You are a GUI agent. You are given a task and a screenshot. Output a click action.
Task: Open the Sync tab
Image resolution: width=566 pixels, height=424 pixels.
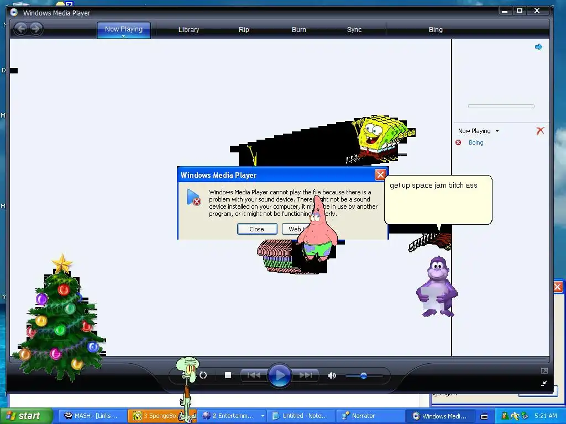pos(354,30)
